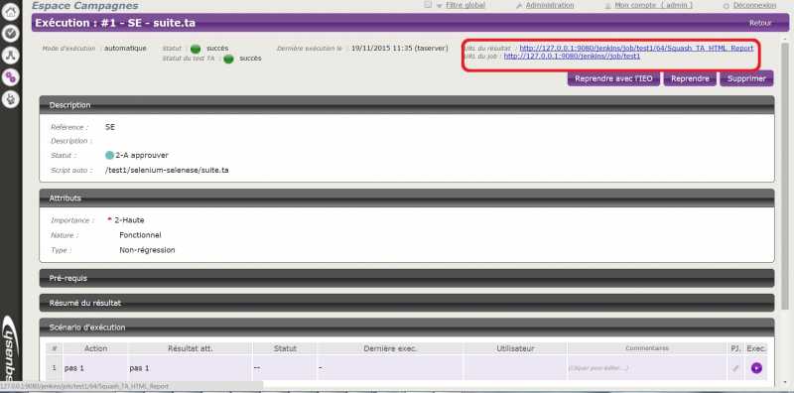
Task: Open the Test Cases workspace sidebar icon
Action: click(10, 56)
